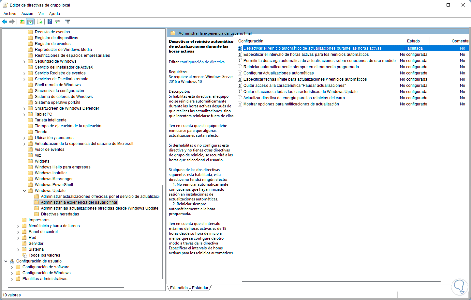
Task: Open the Ver menu
Action: 41,14
